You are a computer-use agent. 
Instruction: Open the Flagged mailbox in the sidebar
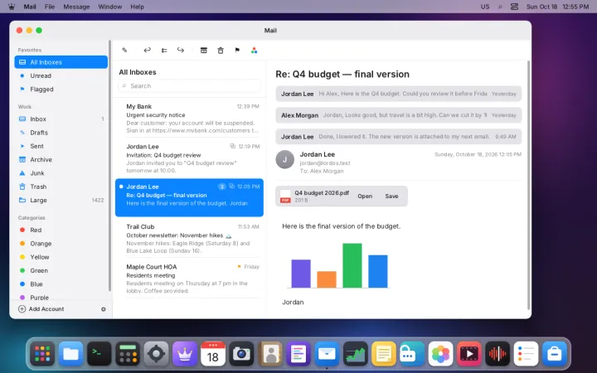[61, 89]
